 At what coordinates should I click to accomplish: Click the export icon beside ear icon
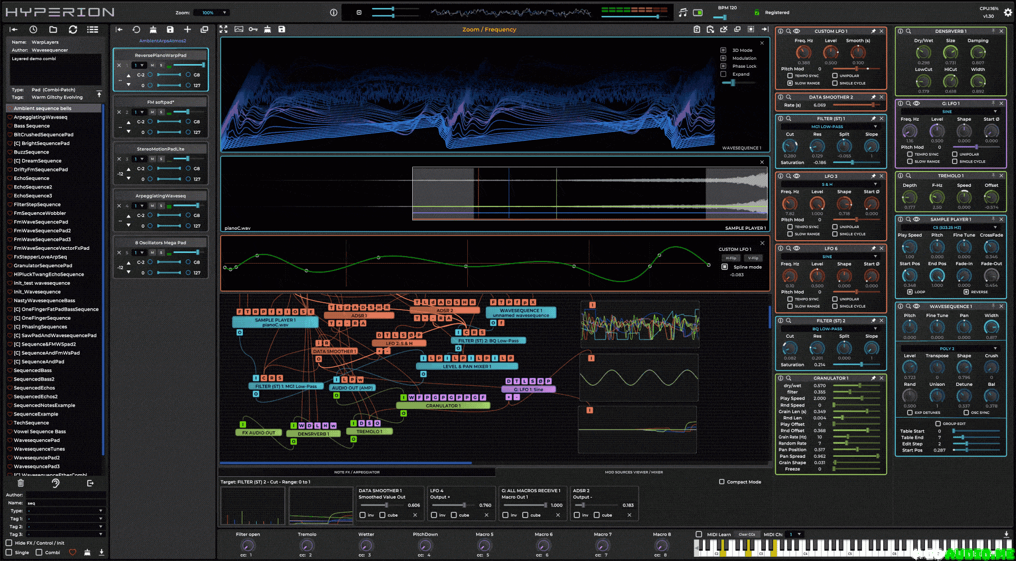(90, 483)
